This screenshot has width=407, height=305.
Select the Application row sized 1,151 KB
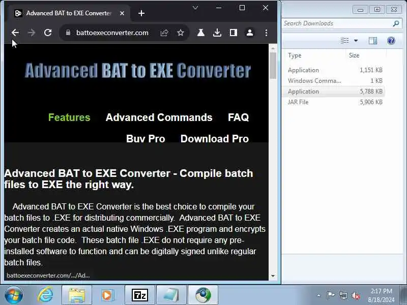click(333, 70)
